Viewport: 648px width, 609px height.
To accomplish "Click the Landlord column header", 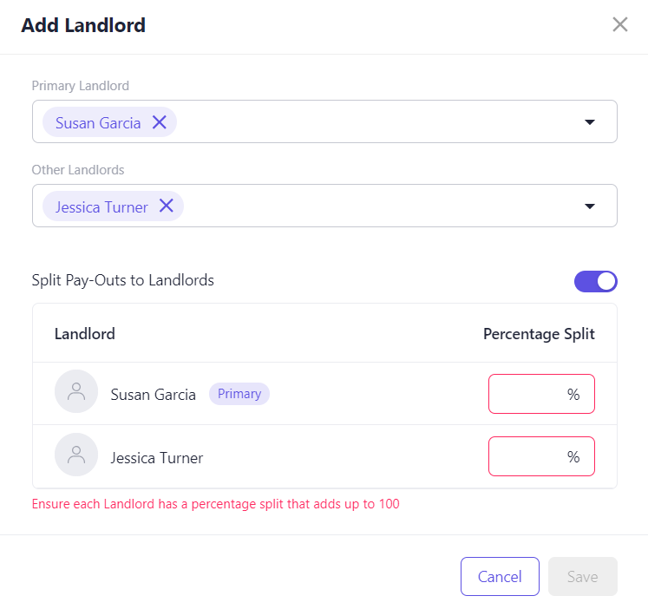I will click(85, 334).
